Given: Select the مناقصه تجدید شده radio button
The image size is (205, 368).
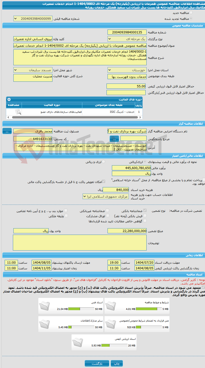Looking at the screenshot, I should pos(191,19).
